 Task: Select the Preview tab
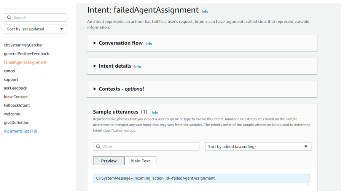coord(109,161)
